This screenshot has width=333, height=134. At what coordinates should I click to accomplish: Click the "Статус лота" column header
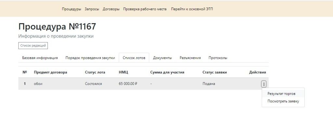click(x=96, y=72)
